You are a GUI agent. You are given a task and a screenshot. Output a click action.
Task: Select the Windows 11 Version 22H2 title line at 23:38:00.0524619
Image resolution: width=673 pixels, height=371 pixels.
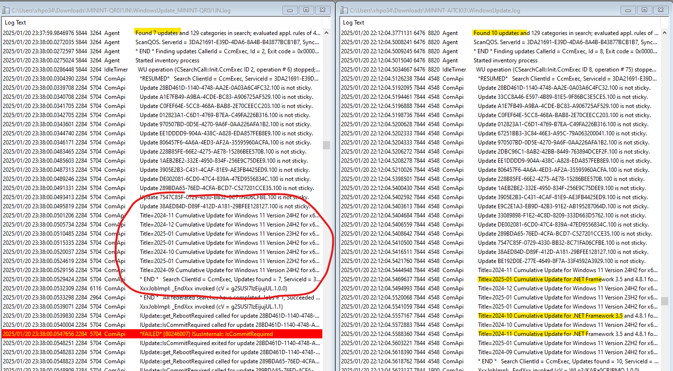click(x=162, y=261)
